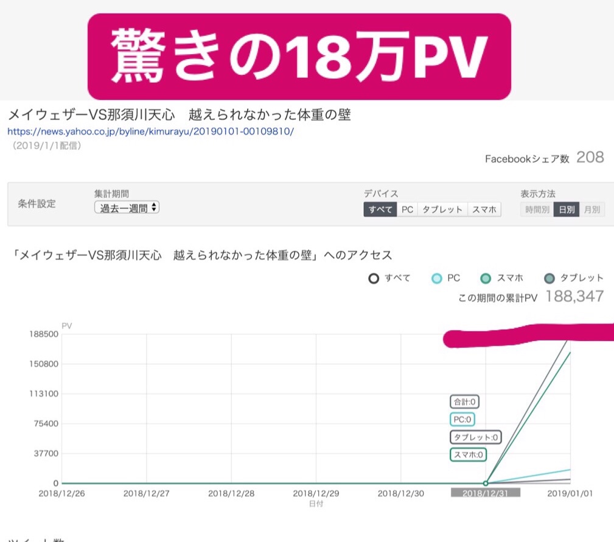The width and height of the screenshot is (614, 542).
Task: Switch display method to 時間別
Action: pos(537,209)
